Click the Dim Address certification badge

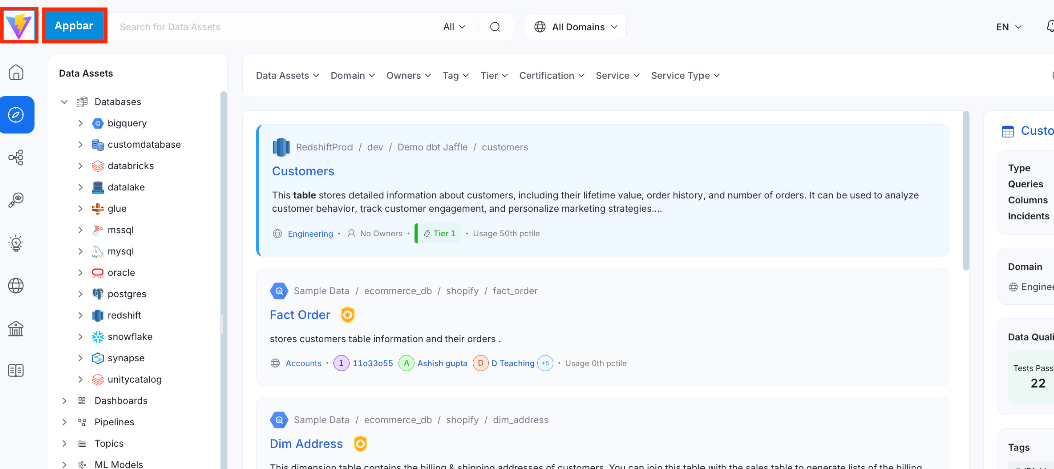coord(360,444)
